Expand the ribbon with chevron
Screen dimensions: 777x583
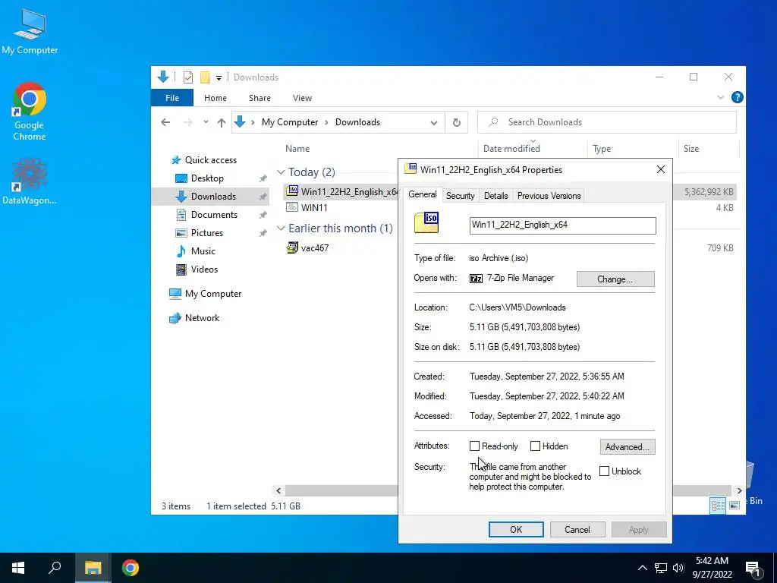click(x=721, y=97)
